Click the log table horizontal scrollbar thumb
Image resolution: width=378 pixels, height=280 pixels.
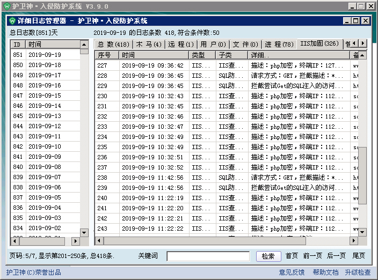tap(205, 240)
